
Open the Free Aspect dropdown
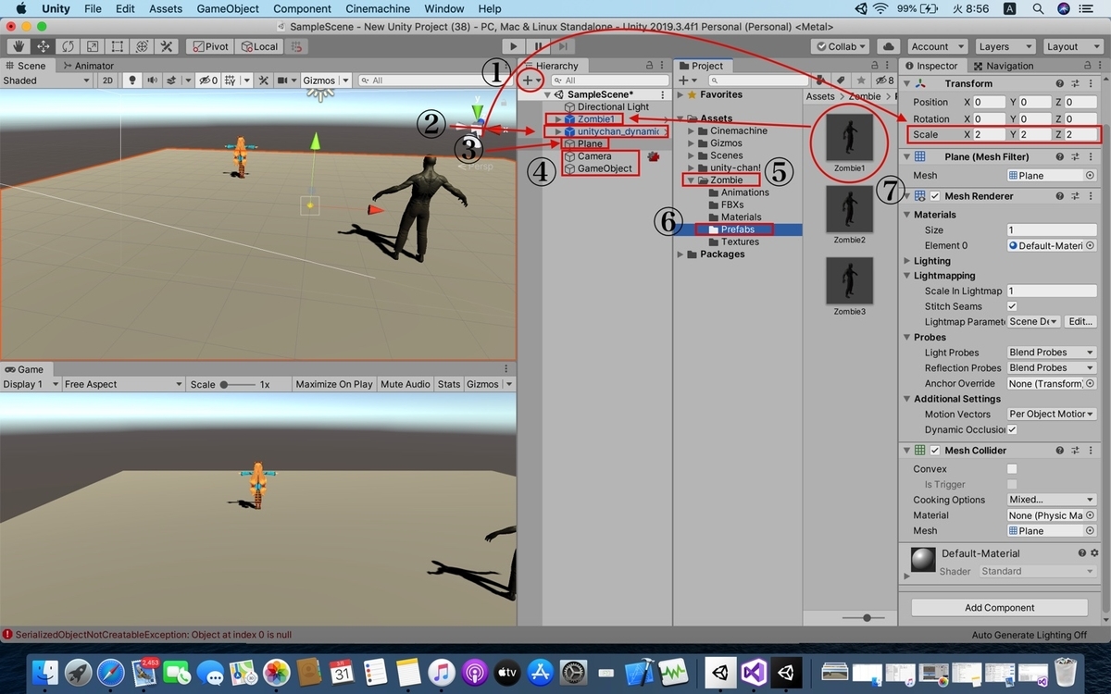123,384
